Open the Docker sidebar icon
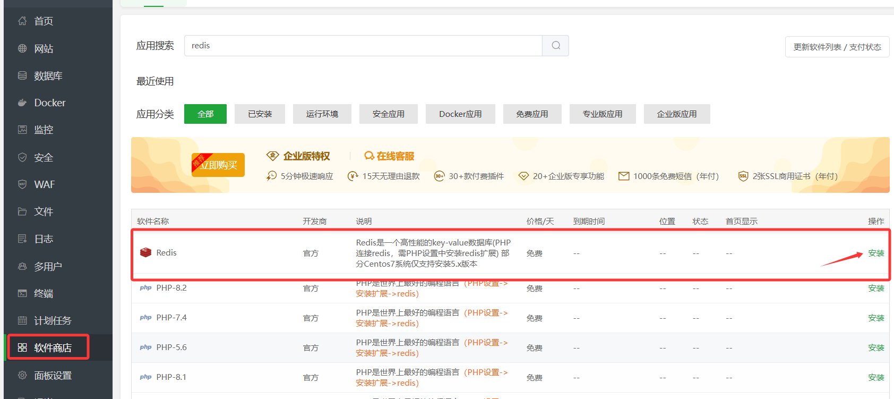 (22, 103)
